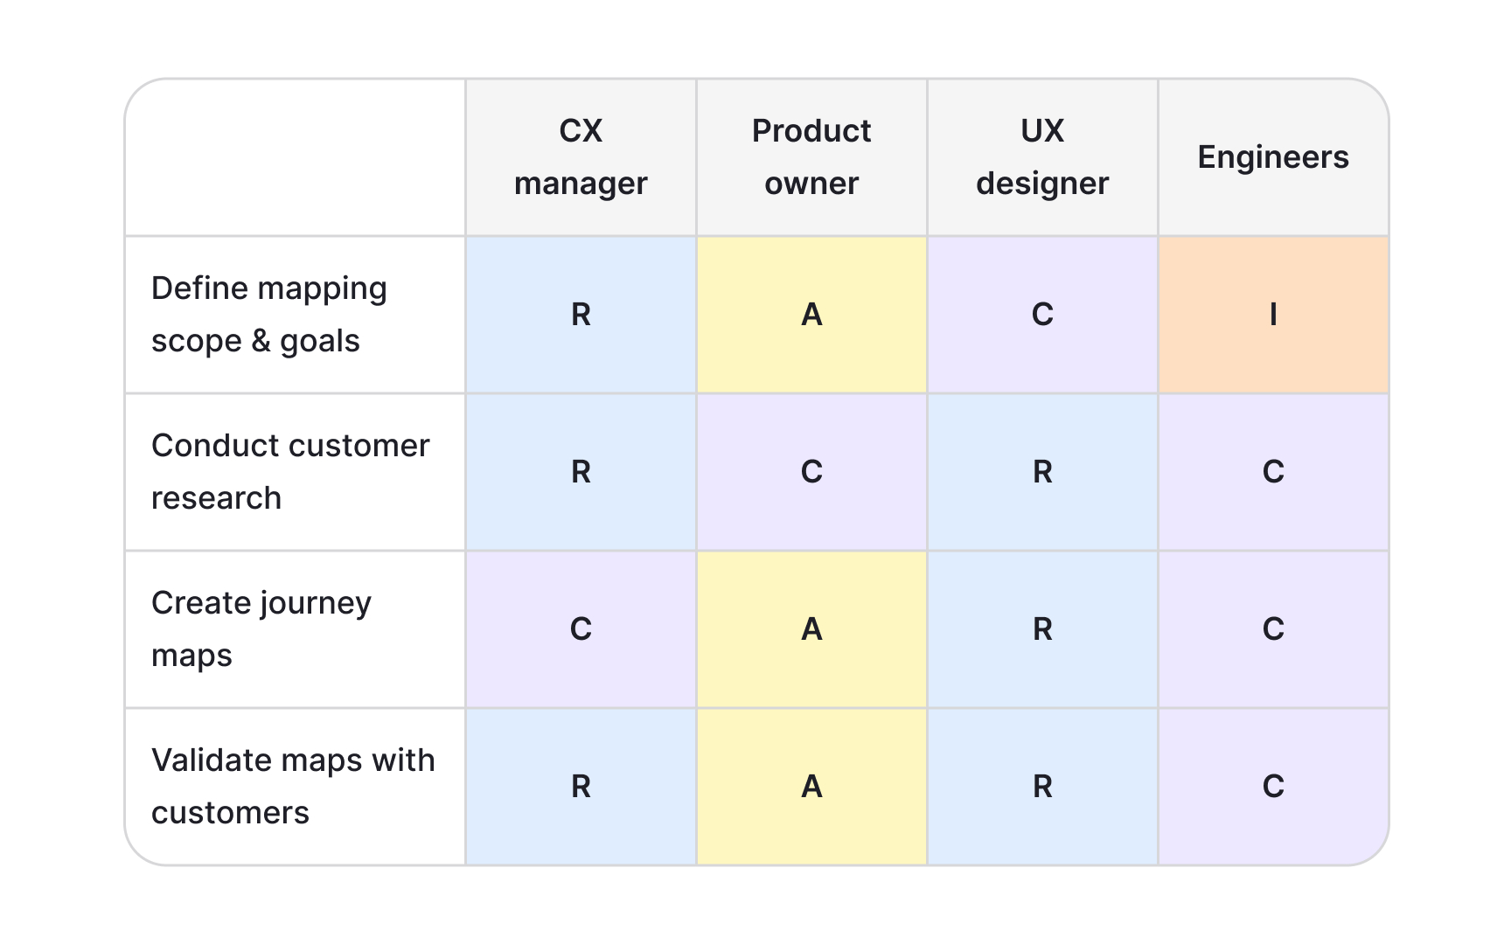Select UX designer C cell in Define mapping row
The image size is (1511, 944).
(x=1042, y=315)
